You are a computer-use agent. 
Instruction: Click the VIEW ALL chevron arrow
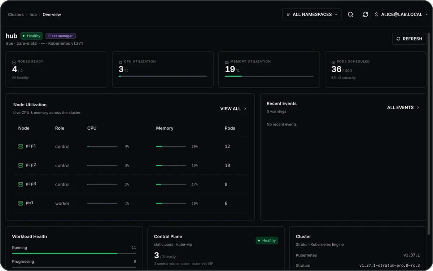click(245, 108)
